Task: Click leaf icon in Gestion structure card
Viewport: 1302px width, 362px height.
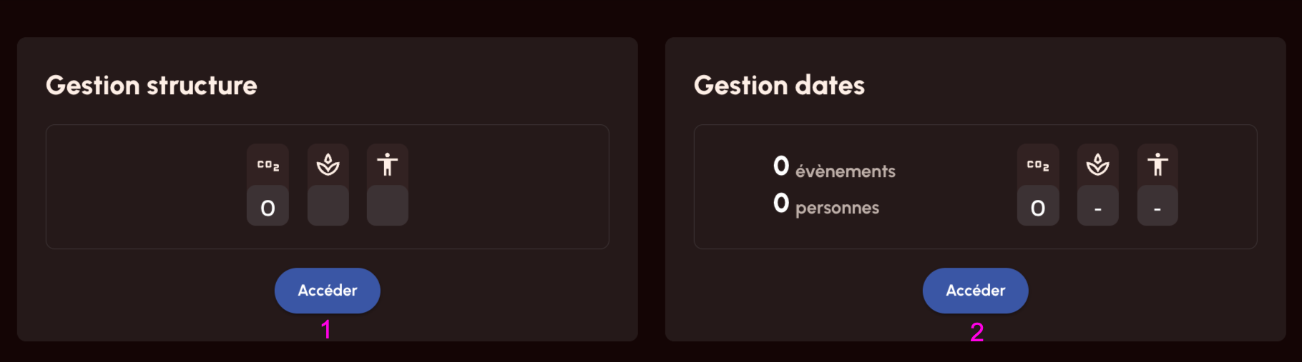Action: click(328, 165)
